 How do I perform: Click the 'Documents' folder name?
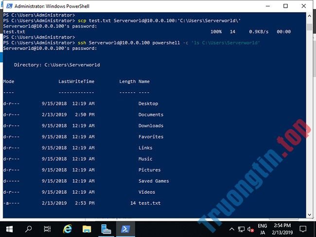click(151, 115)
